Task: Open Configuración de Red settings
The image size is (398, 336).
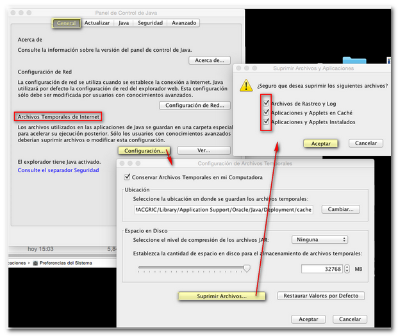Action: tap(194, 105)
